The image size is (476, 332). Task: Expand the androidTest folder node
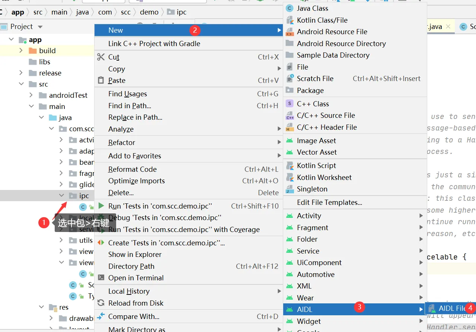31,95
